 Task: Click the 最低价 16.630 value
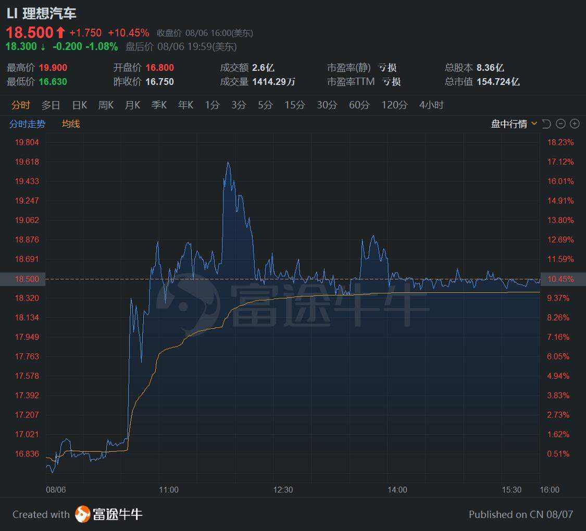pyautogui.click(x=53, y=81)
